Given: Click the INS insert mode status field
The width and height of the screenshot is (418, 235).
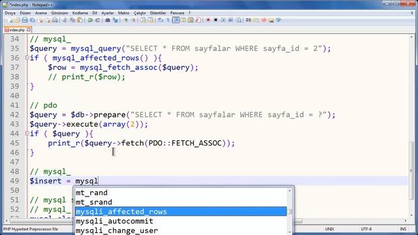Looking at the screenshot, I should click(403, 229).
